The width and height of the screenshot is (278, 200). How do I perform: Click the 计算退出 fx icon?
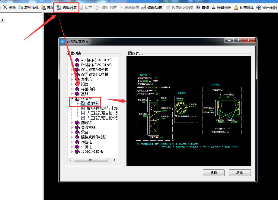coord(213,8)
